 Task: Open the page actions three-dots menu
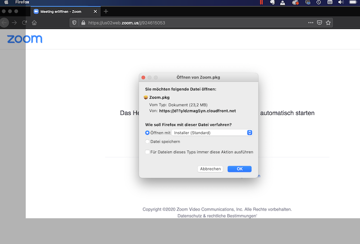pos(310,23)
